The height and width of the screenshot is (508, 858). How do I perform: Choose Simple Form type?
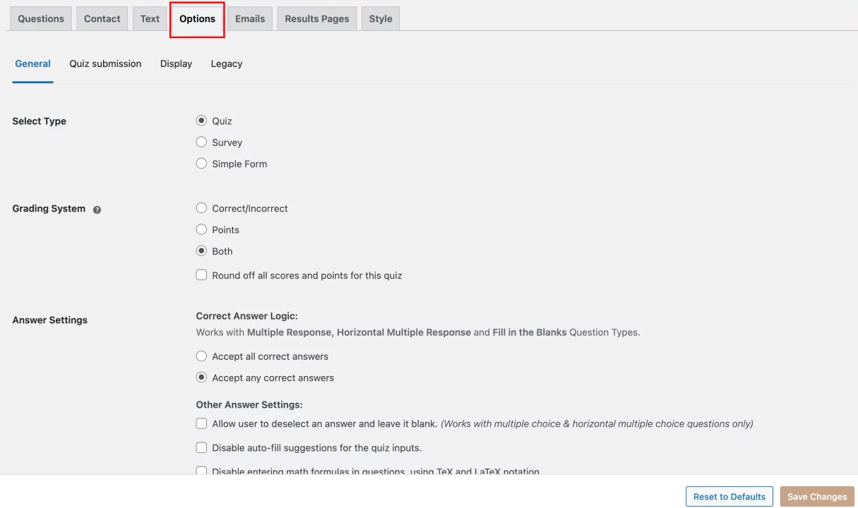click(201, 163)
